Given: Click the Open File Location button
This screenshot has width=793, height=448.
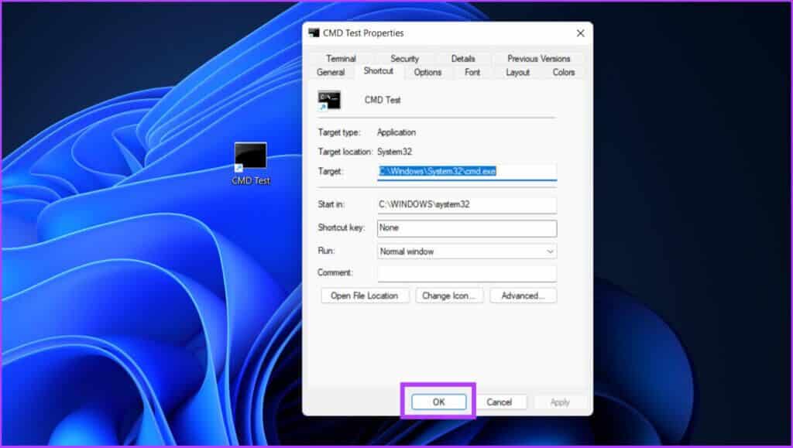Looking at the screenshot, I should point(365,296).
